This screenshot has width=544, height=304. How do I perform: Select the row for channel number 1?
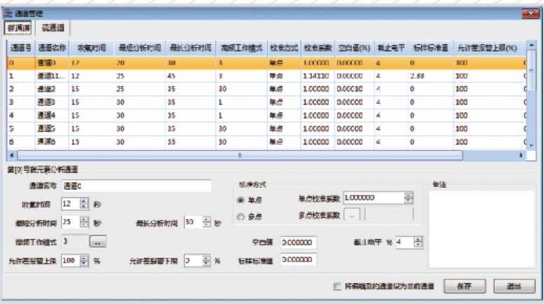tap(267, 76)
